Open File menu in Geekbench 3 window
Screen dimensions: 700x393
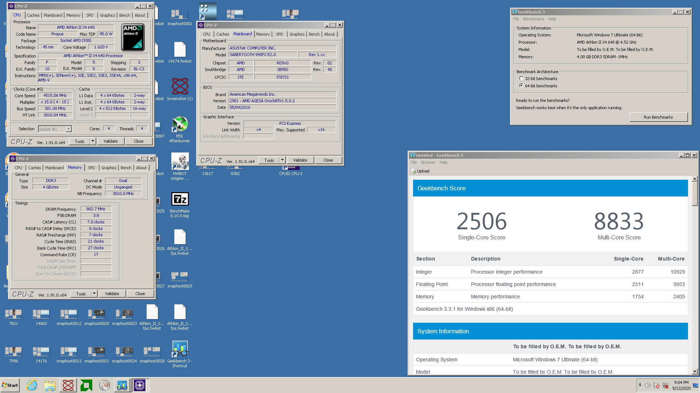click(516, 19)
